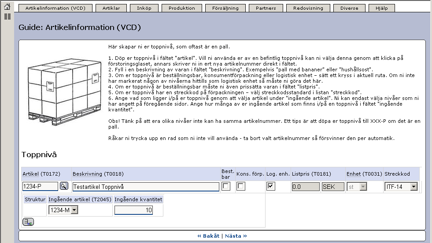The image size is (432, 243).
Task: Open the list menu icon below home
Action: pyautogui.click(x=7, y=17)
